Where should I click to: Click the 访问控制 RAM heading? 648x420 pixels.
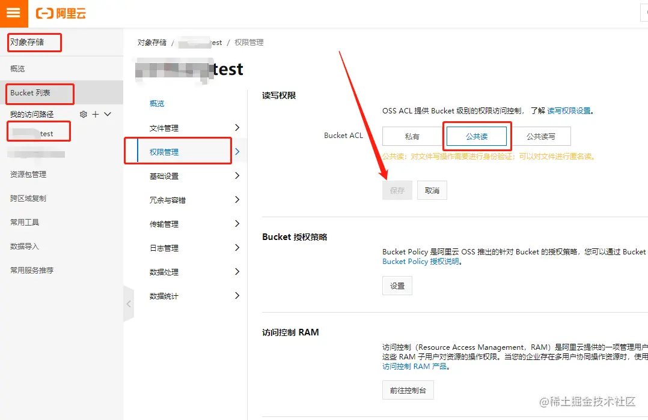point(290,332)
